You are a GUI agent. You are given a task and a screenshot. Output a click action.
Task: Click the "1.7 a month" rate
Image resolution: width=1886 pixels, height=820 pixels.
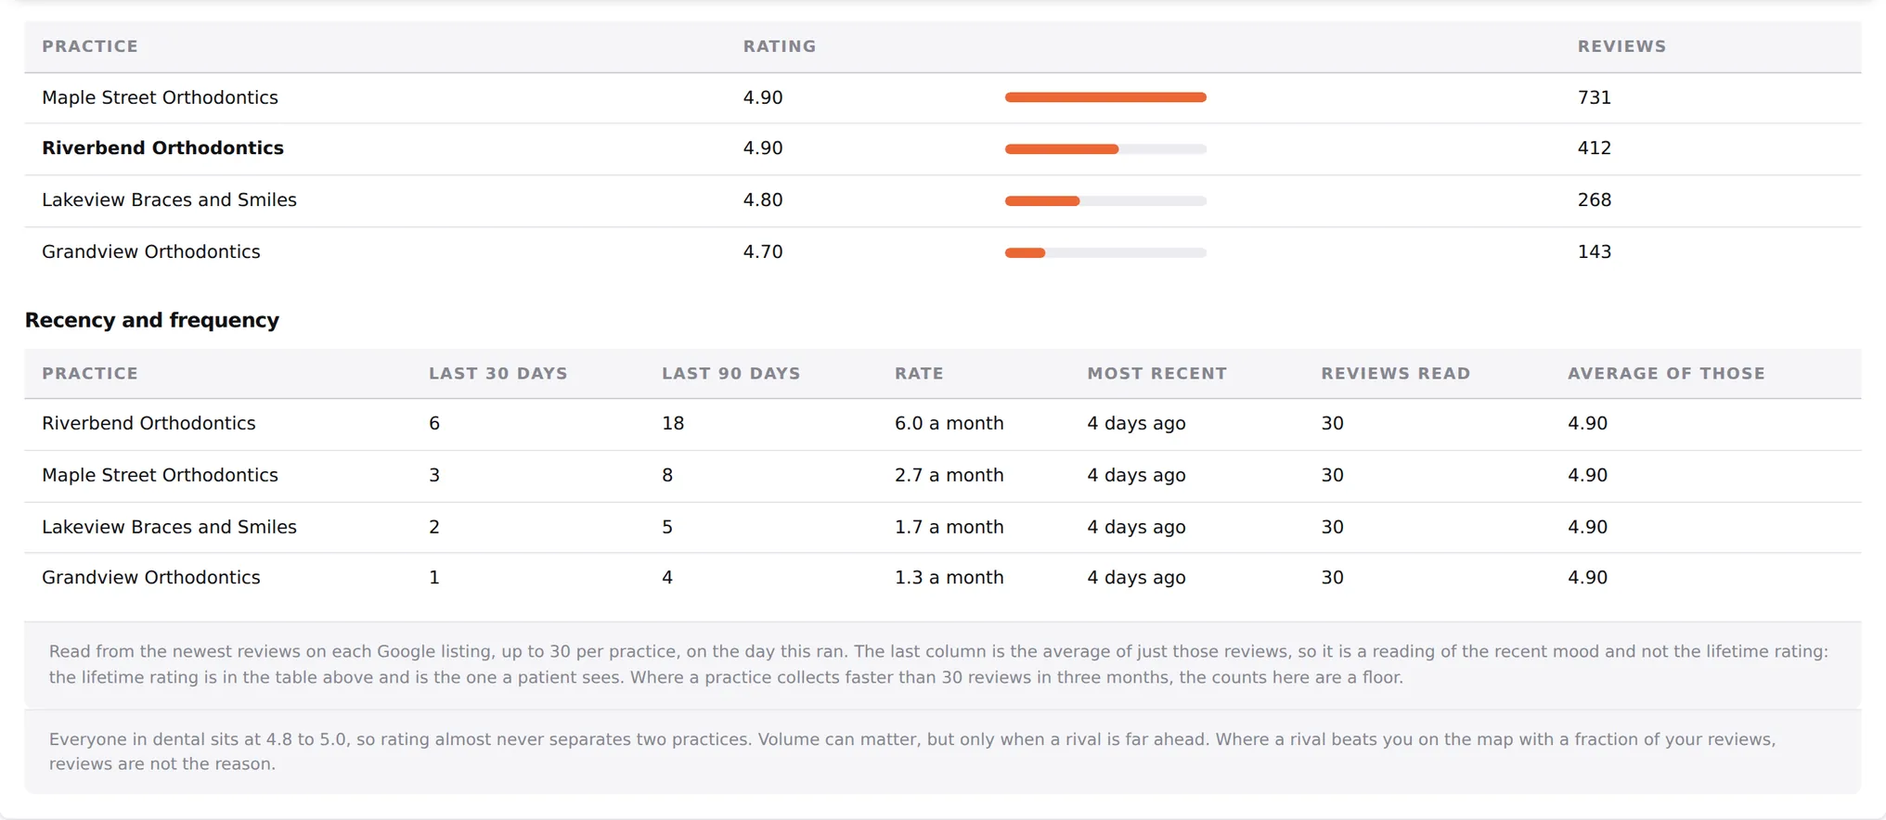pos(949,528)
